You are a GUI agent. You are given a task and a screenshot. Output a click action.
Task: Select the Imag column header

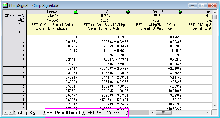coord(198,12)
